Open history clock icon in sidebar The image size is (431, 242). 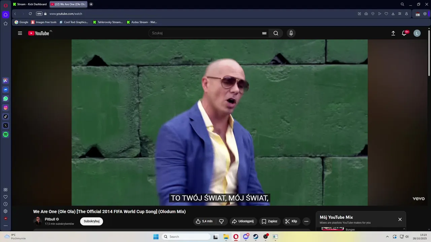point(5,204)
